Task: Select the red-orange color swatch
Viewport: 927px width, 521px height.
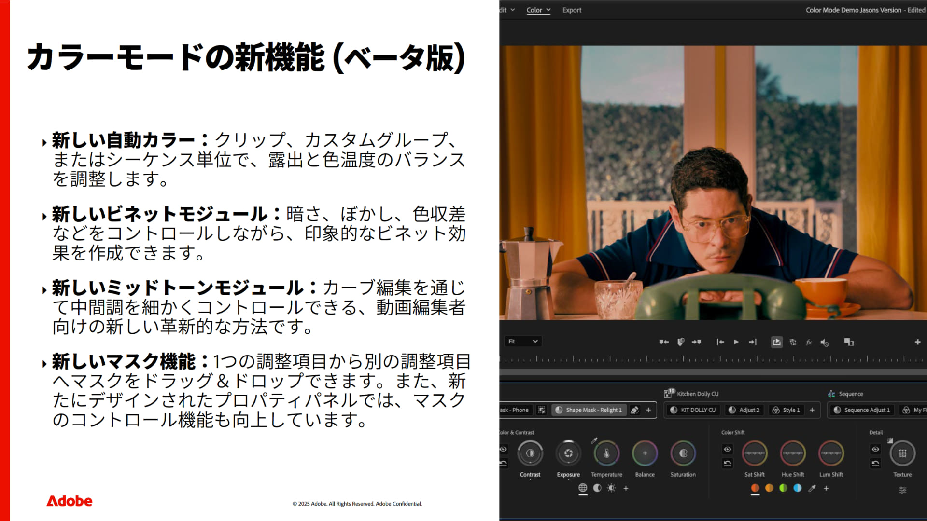Action: tap(755, 488)
